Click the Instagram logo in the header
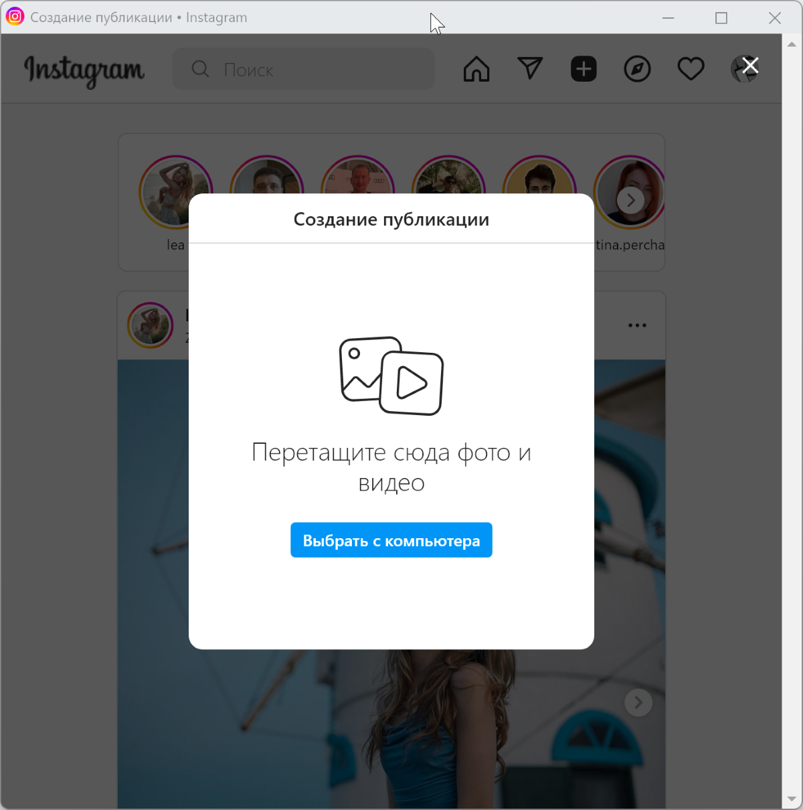Screen dimensions: 803x810 (84, 70)
